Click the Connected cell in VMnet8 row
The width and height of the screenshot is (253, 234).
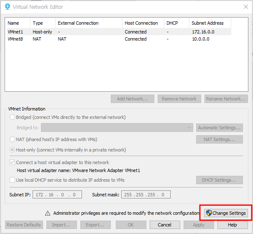(x=135, y=39)
